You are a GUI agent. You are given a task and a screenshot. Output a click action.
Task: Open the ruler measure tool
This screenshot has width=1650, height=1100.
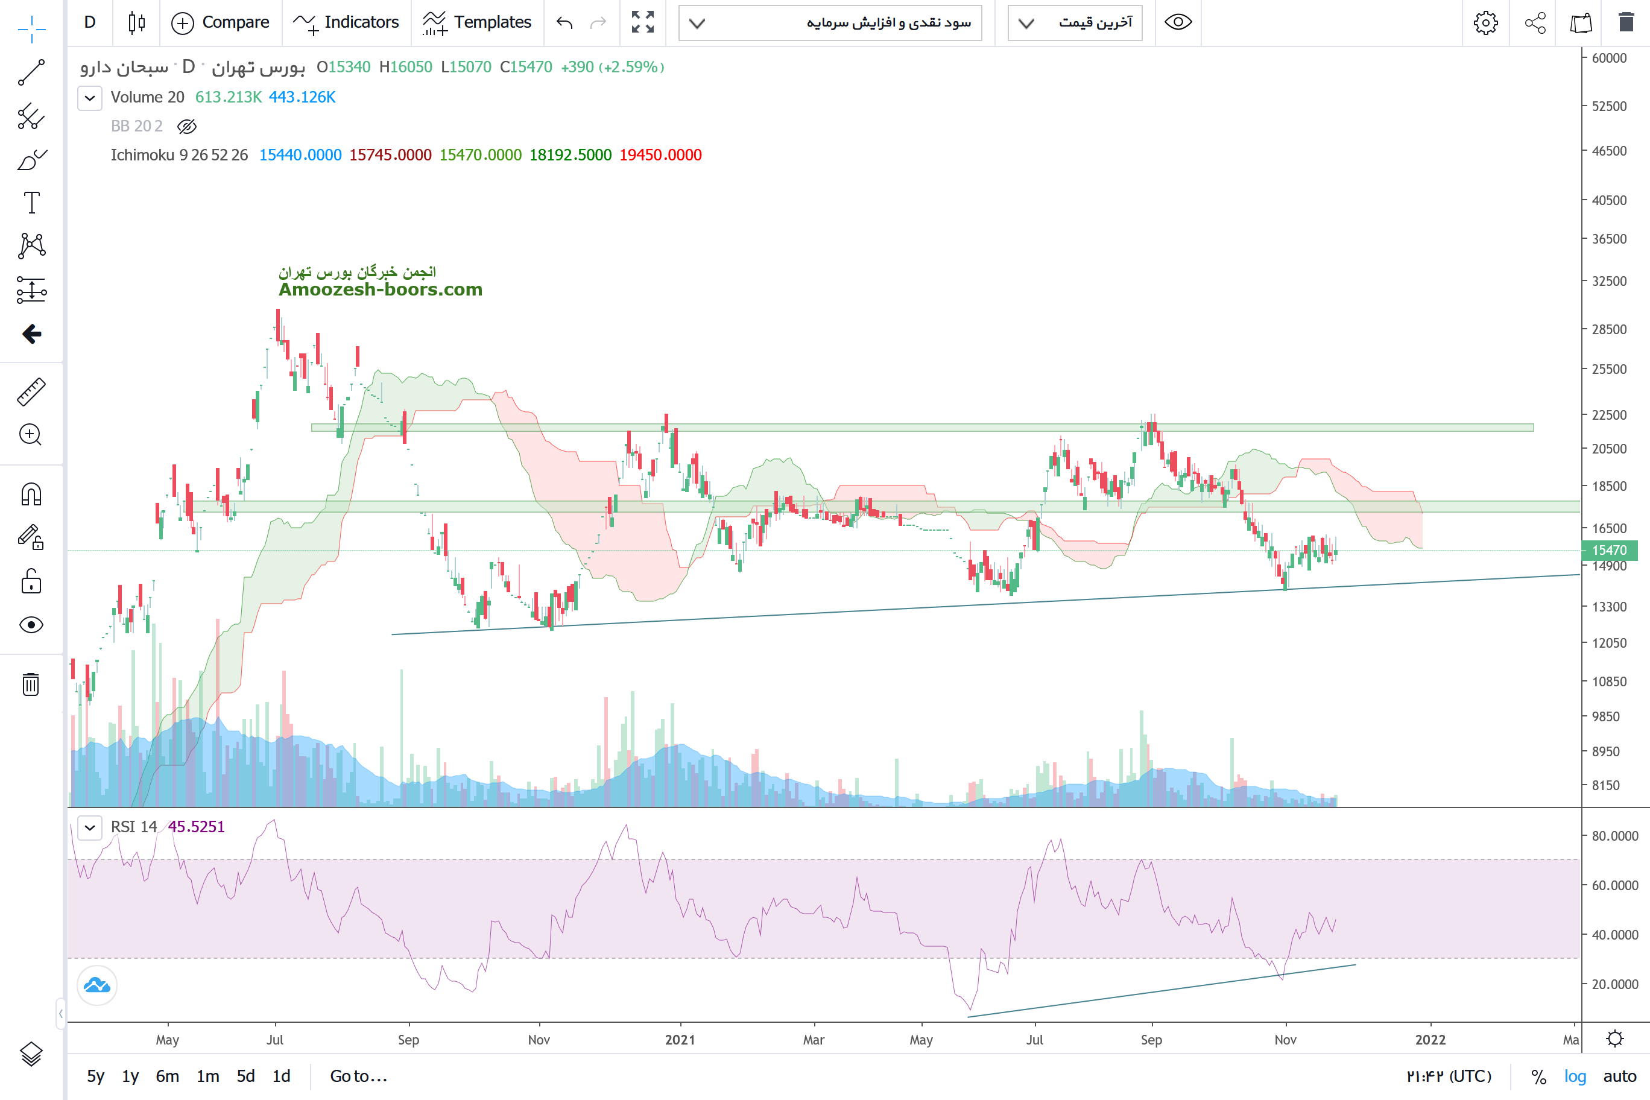[31, 392]
